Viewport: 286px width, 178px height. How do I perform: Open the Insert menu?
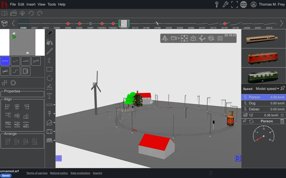coord(31,4)
